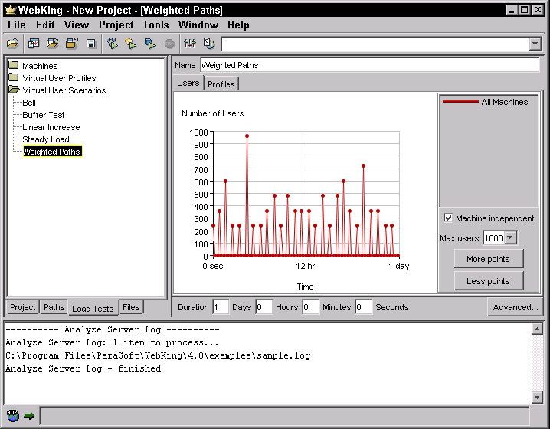550x429 pixels.
Task: Click the Duration Hours field
Action: (264, 307)
